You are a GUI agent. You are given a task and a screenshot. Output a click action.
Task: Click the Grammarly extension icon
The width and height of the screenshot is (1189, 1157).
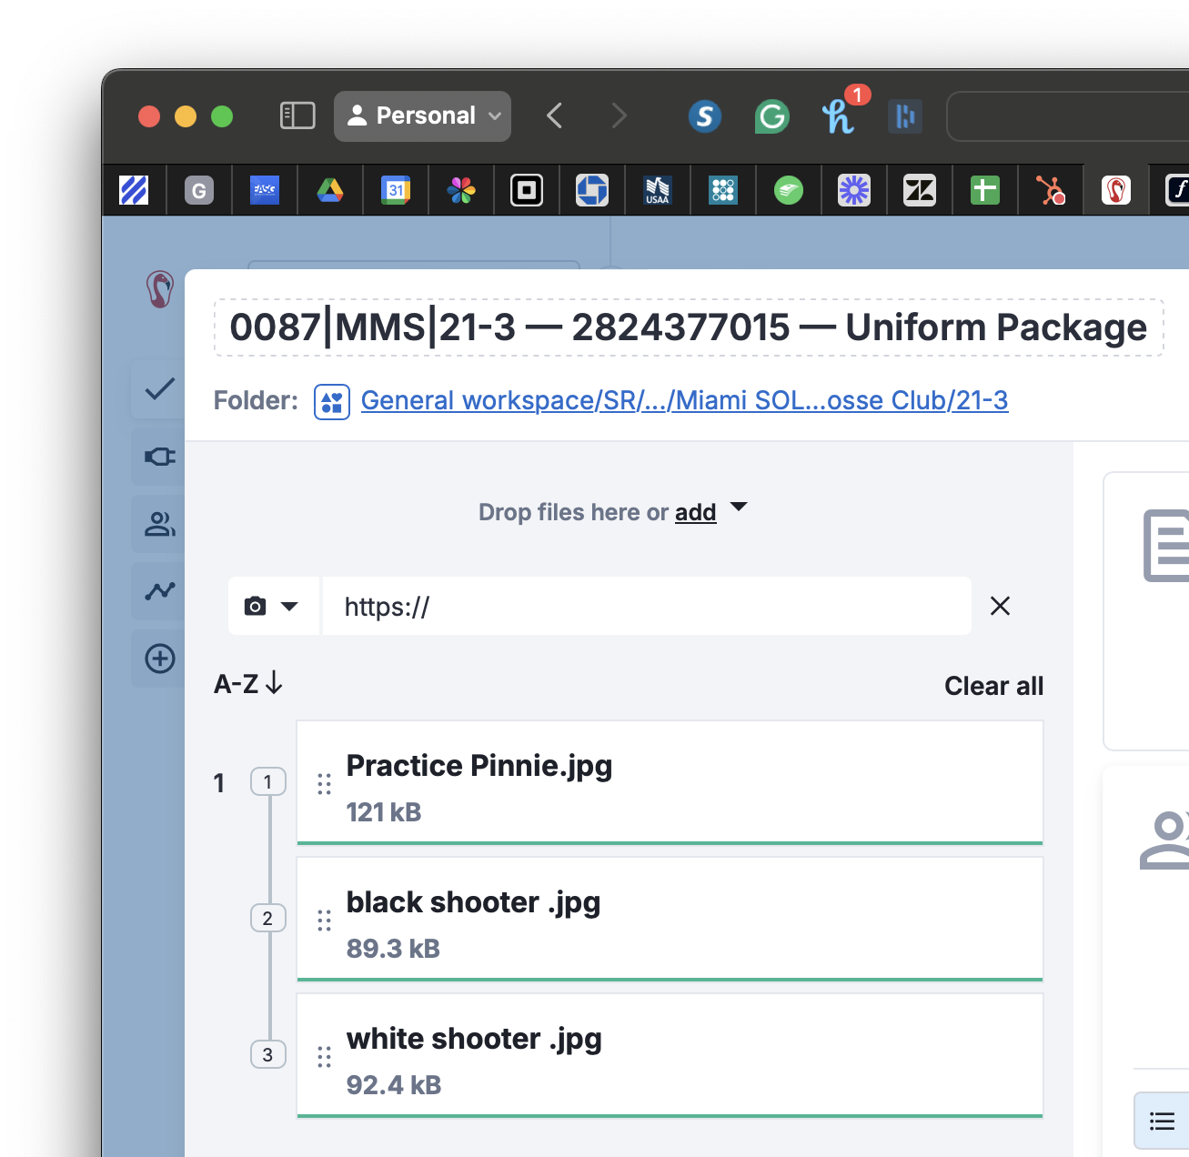[771, 116]
